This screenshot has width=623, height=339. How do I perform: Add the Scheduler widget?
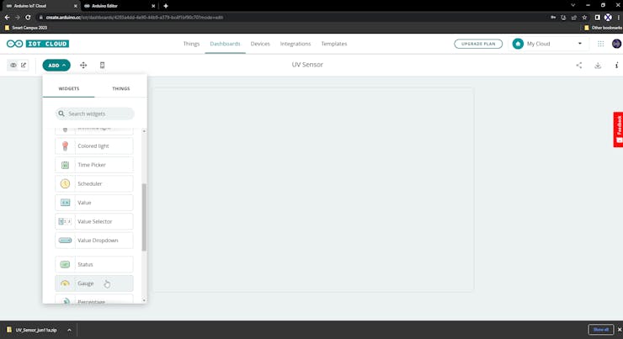pos(94,183)
